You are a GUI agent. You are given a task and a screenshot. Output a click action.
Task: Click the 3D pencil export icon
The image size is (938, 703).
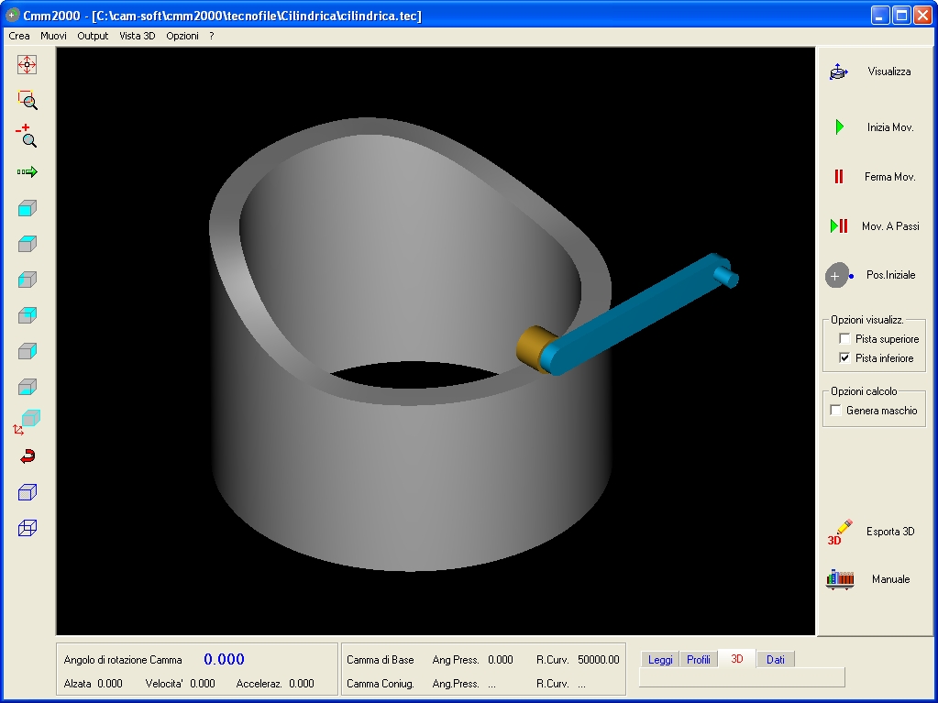click(839, 532)
